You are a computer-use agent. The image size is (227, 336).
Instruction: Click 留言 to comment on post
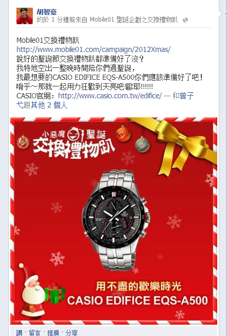[x=34, y=333]
